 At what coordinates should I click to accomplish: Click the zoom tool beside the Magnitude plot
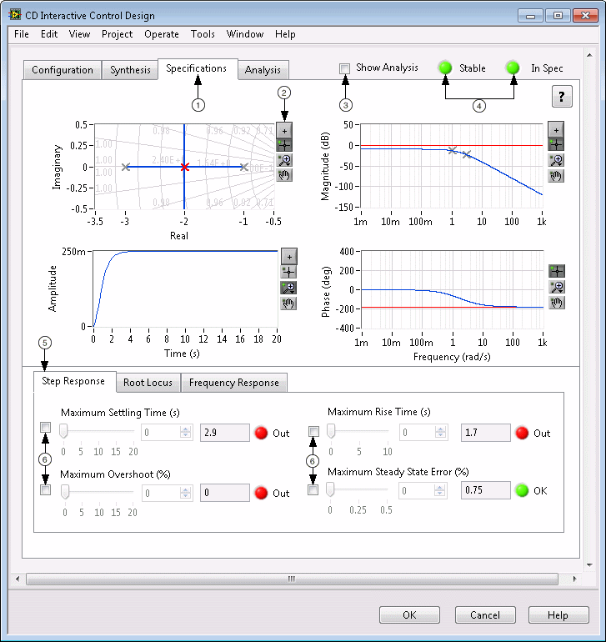(x=556, y=160)
